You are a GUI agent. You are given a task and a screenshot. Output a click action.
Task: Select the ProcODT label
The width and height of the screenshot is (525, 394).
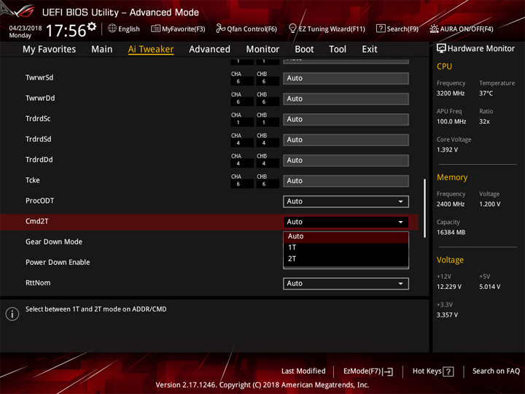tap(39, 201)
